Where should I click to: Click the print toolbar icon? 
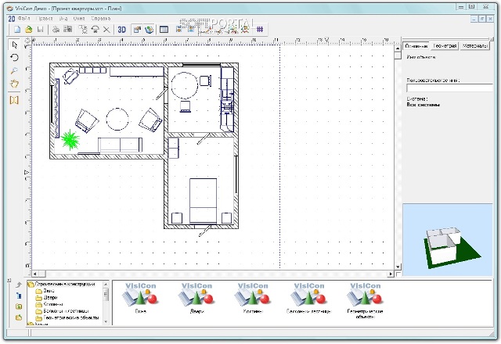[56, 30]
